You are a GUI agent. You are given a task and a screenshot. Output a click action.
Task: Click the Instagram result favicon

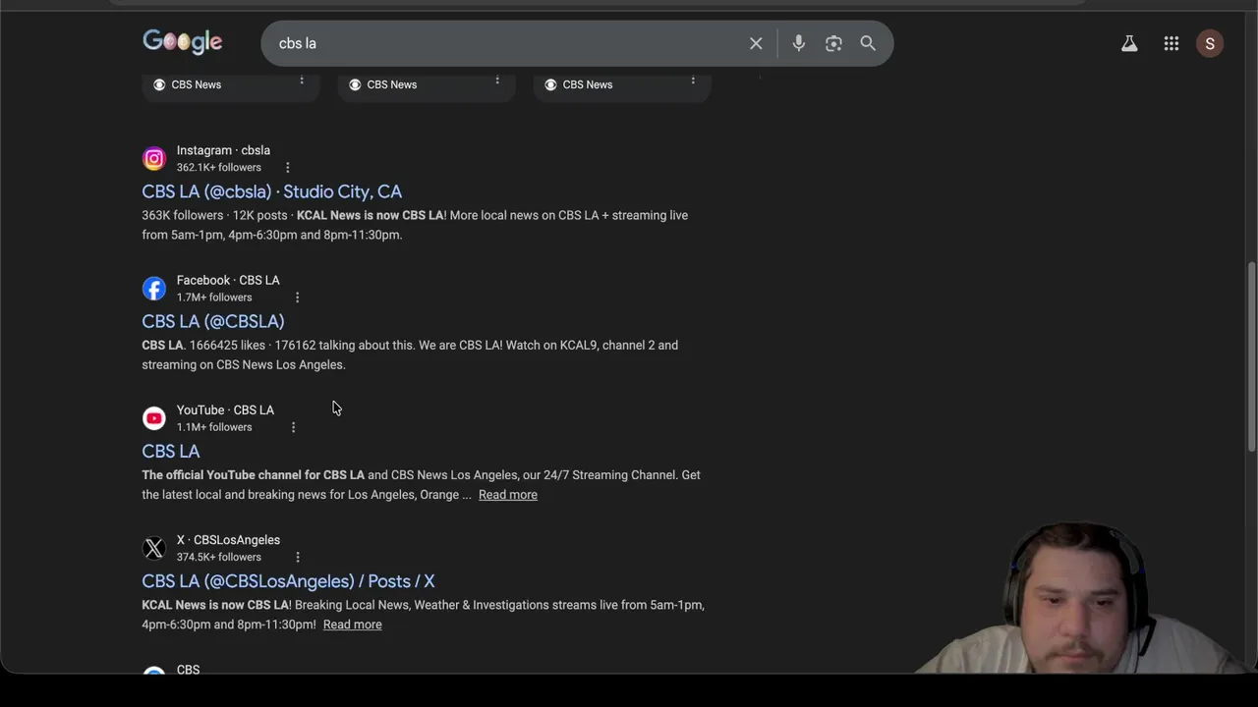[154, 158]
